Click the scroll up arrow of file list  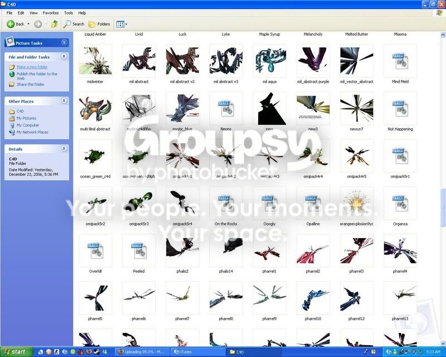point(443,35)
